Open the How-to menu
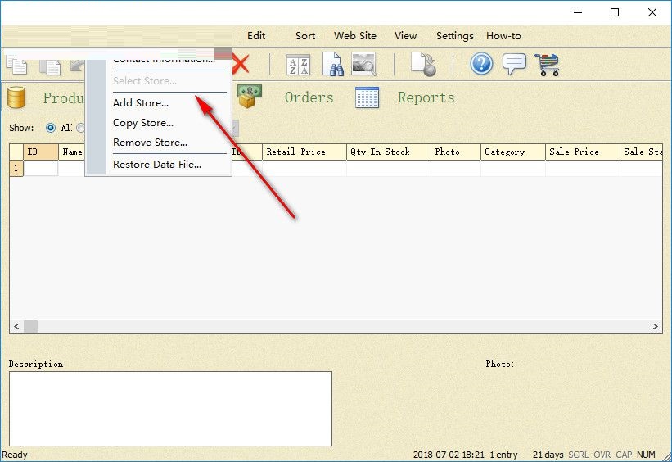The height and width of the screenshot is (462, 672). pos(503,36)
